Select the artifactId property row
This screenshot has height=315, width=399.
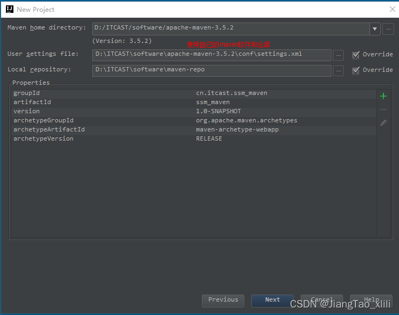pos(194,102)
